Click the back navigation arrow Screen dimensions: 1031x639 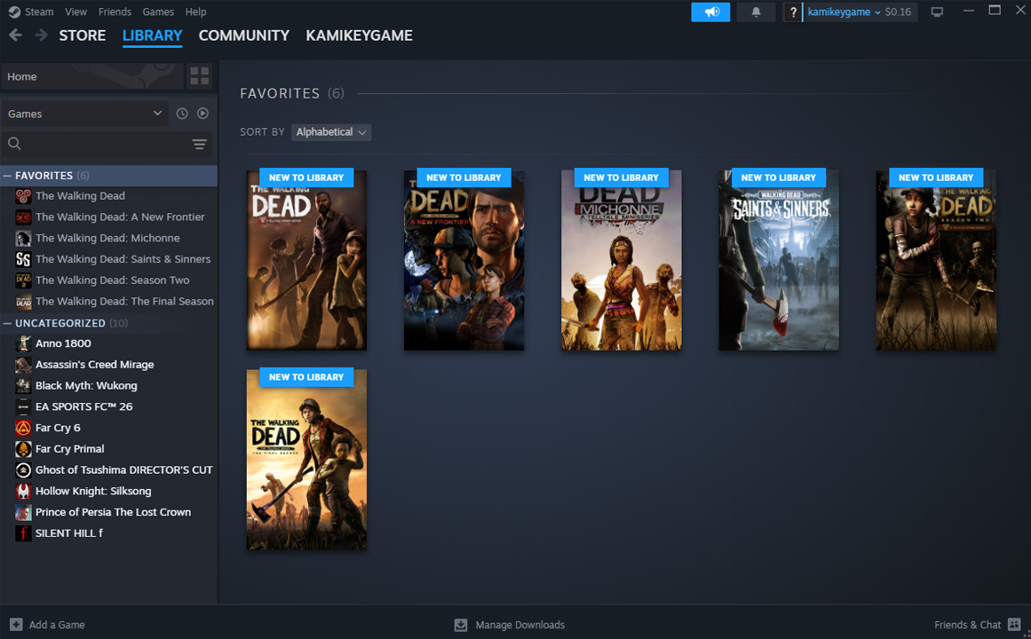(15, 35)
